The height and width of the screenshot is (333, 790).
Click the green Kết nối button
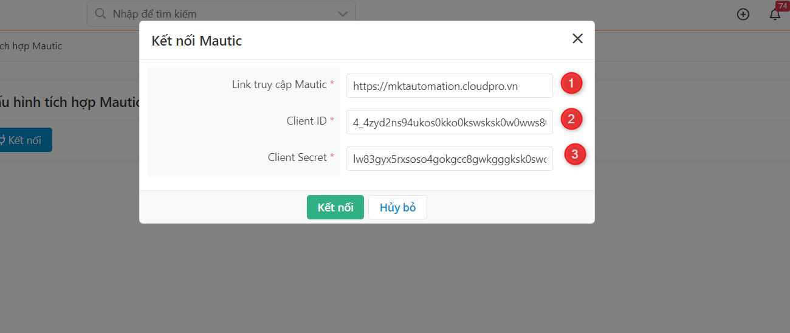(x=335, y=207)
